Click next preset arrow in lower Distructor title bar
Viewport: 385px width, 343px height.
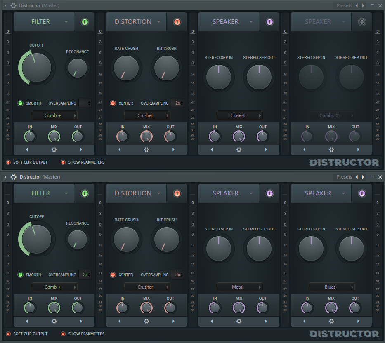point(363,177)
